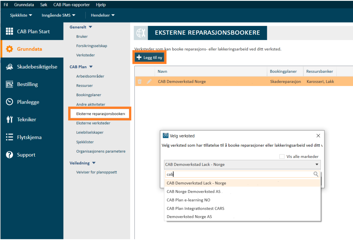Open the Søk menu
The image size is (353, 240).
coord(44,5)
